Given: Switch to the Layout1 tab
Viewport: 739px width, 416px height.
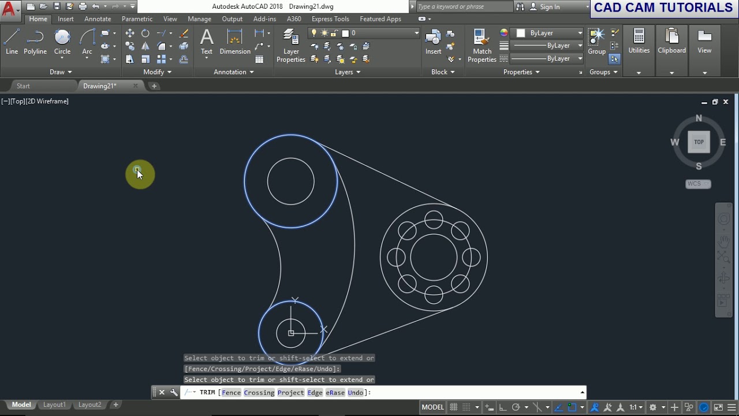Looking at the screenshot, I should [x=54, y=405].
